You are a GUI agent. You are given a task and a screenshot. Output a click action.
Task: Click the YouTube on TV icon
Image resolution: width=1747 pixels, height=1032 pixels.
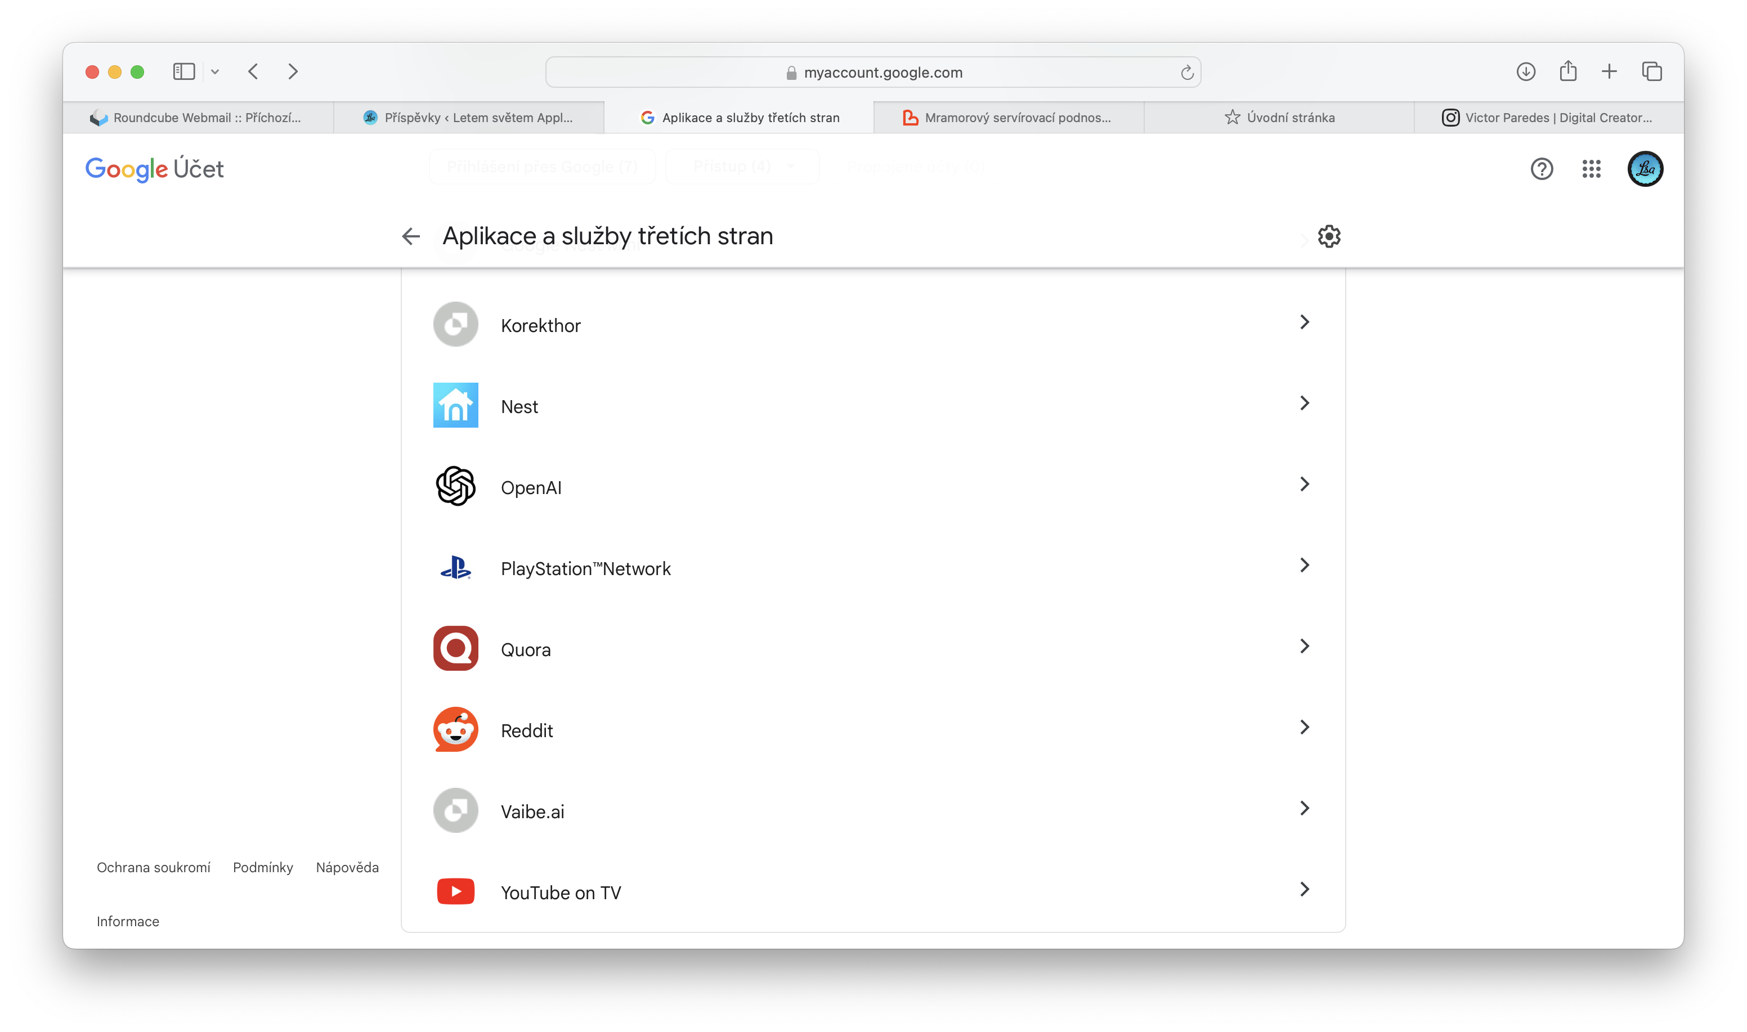click(455, 891)
